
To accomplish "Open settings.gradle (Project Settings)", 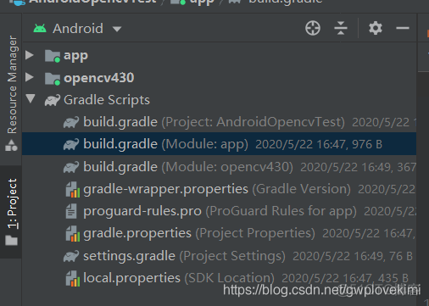I will click(219, 256).
